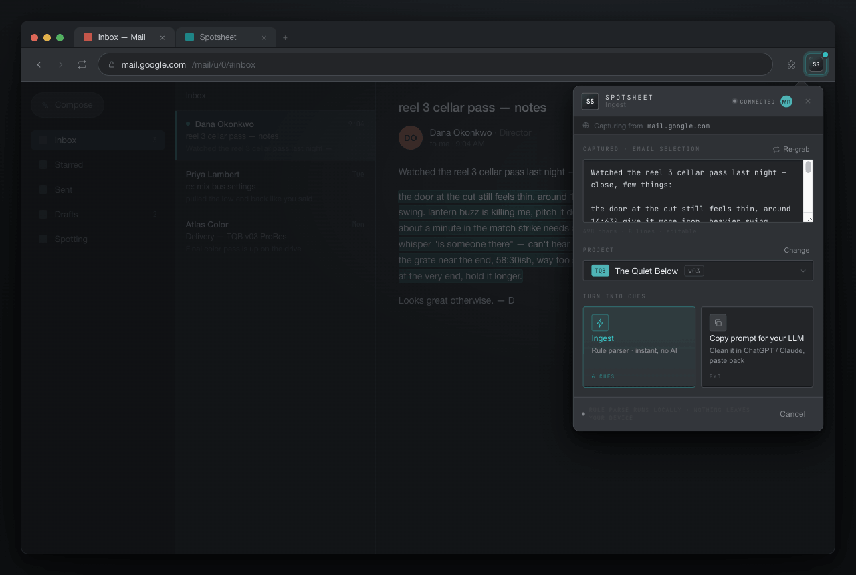856x575 pixels.
Task: Click the lock icon in the address bar
Action: 112,65
